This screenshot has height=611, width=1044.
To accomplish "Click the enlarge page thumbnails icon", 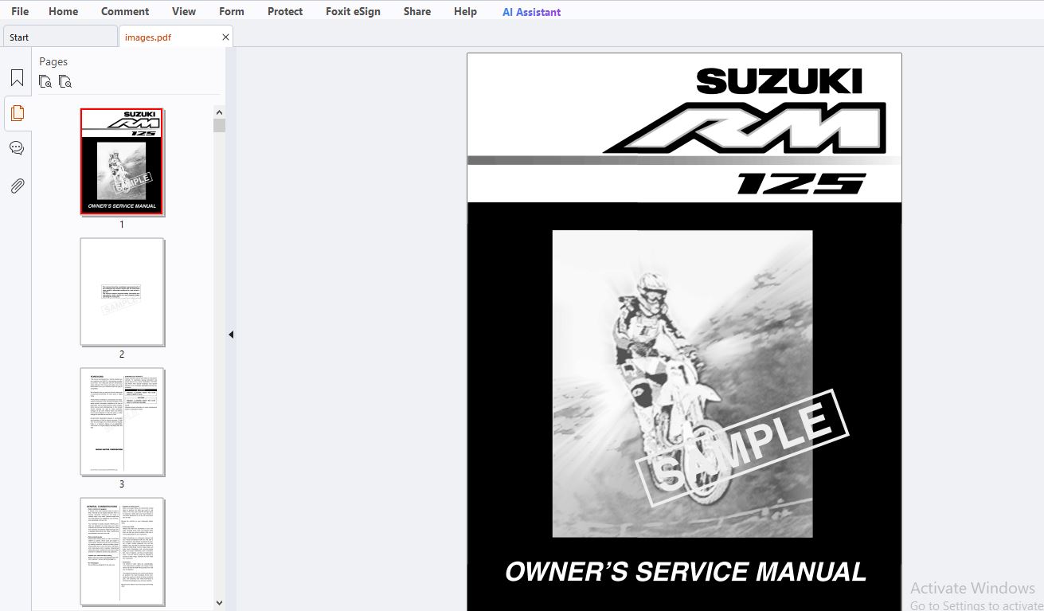I will [45, 81].
